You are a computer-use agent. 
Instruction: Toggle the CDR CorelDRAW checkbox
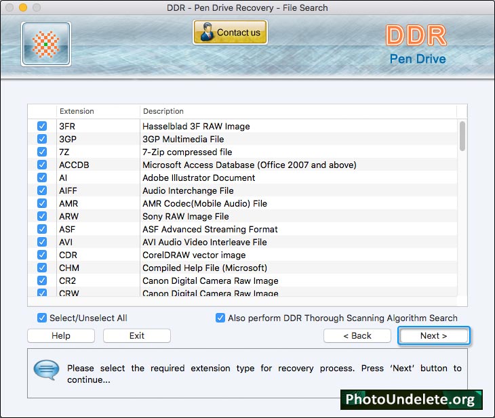[42, 255]
